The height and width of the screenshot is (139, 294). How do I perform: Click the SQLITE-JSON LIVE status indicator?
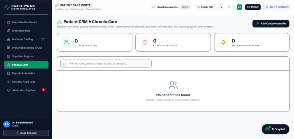277,7
